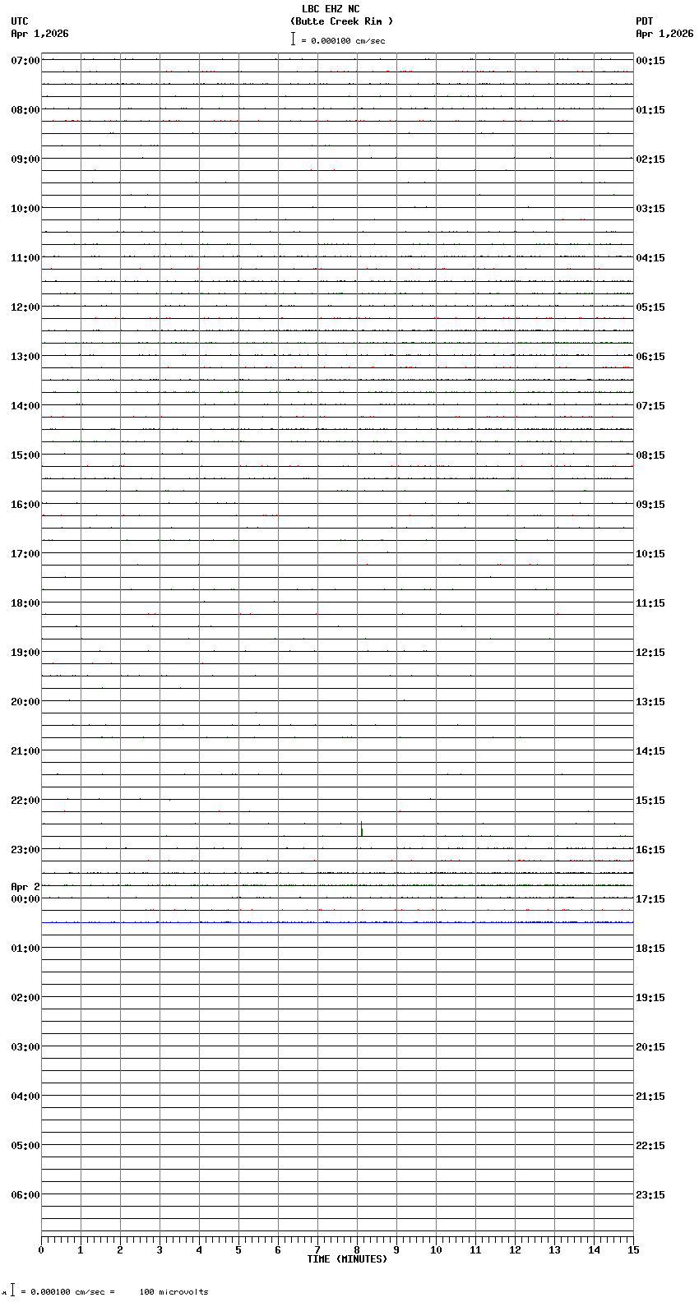
Task: Click the 06:15 PDT time label
Action: pos(650,357)
